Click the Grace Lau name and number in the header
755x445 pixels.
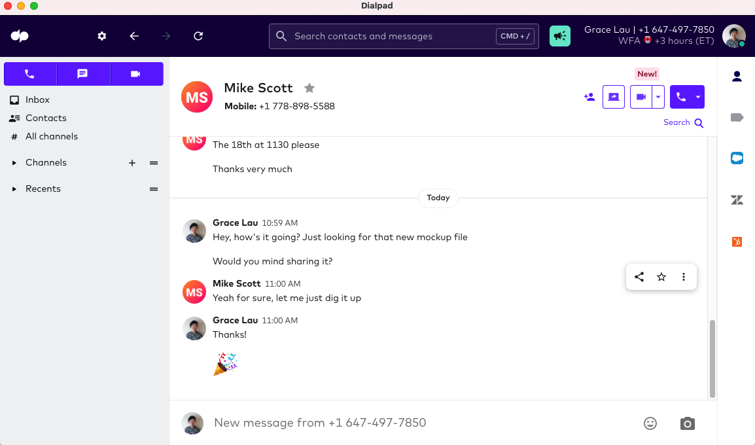click(649, 30)
